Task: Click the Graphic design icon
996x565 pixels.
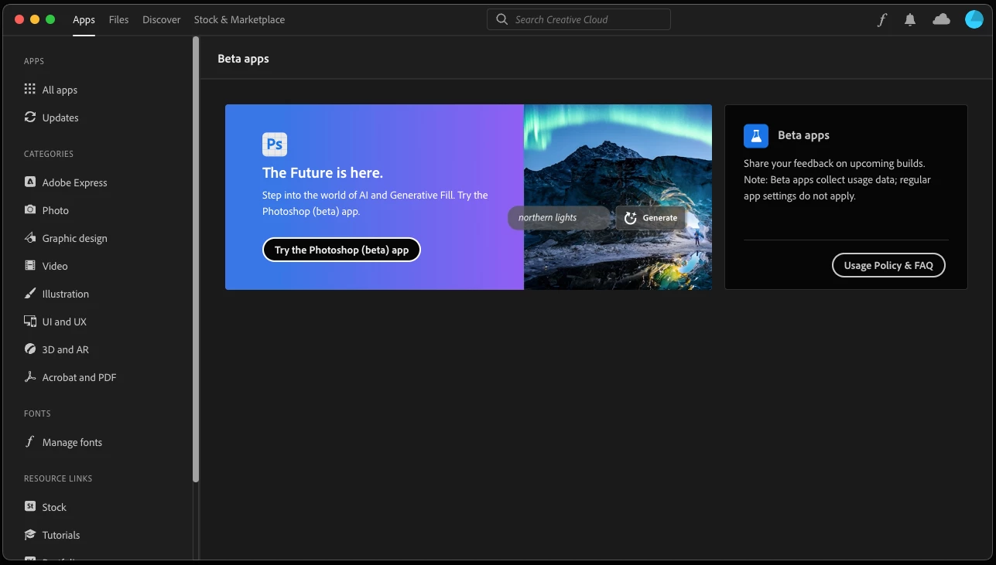Action: click(x=30, y=238)
